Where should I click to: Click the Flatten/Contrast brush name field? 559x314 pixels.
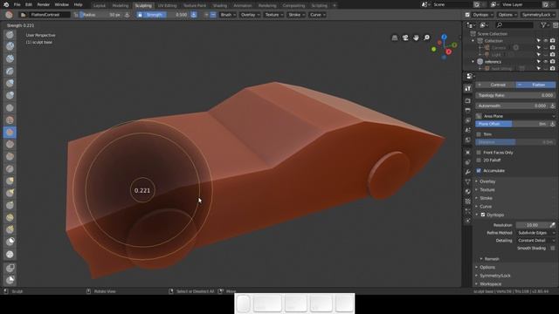[50, 15]
